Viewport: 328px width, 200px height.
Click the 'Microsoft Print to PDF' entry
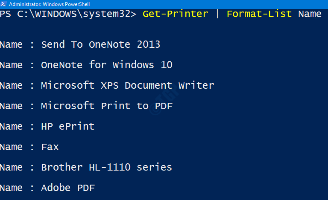[x=107, y=106]
